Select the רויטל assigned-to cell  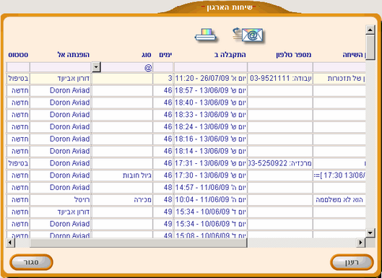61,200
